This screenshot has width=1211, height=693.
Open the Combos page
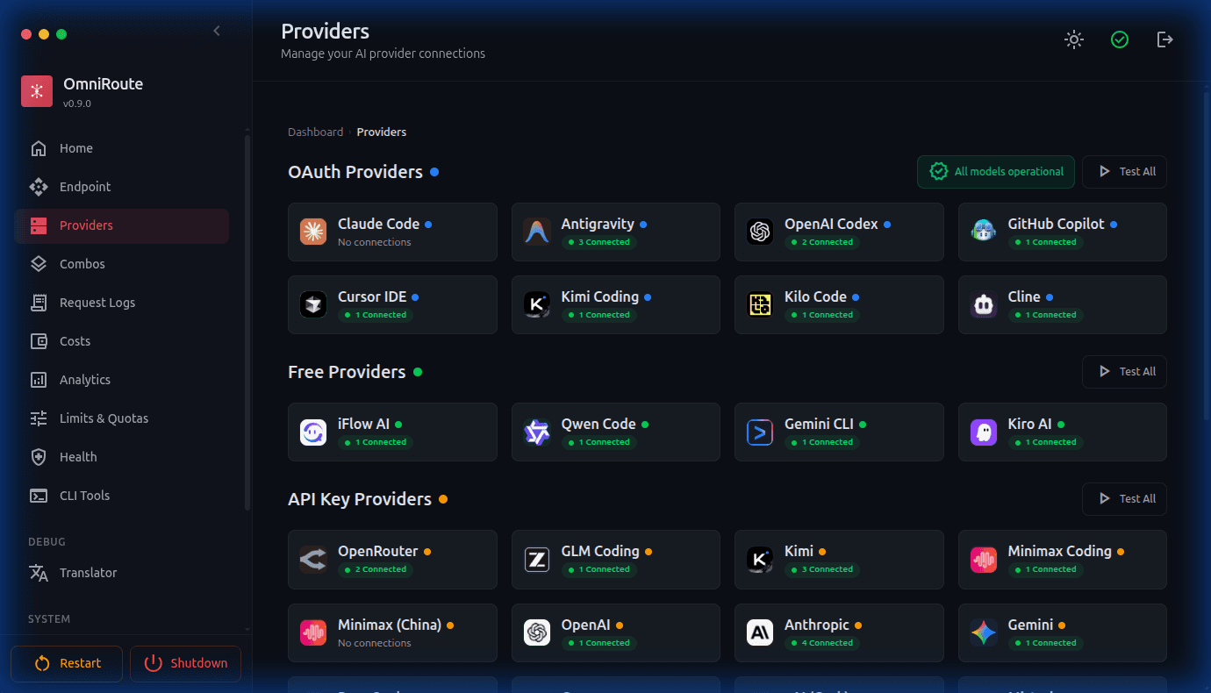pyautogui.click(x=122, y=264)
